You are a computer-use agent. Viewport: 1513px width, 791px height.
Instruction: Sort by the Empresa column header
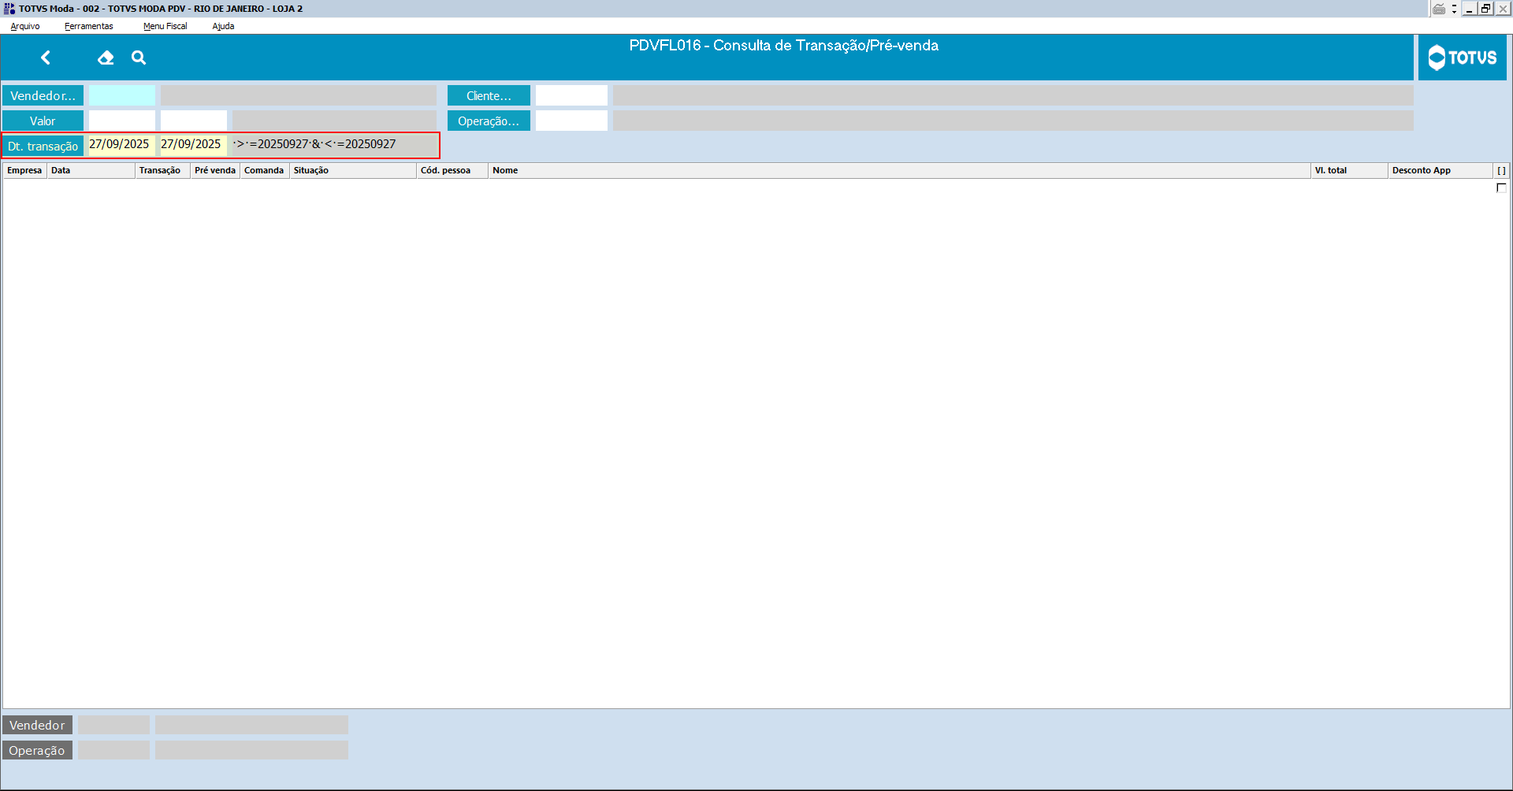(24, 170)
